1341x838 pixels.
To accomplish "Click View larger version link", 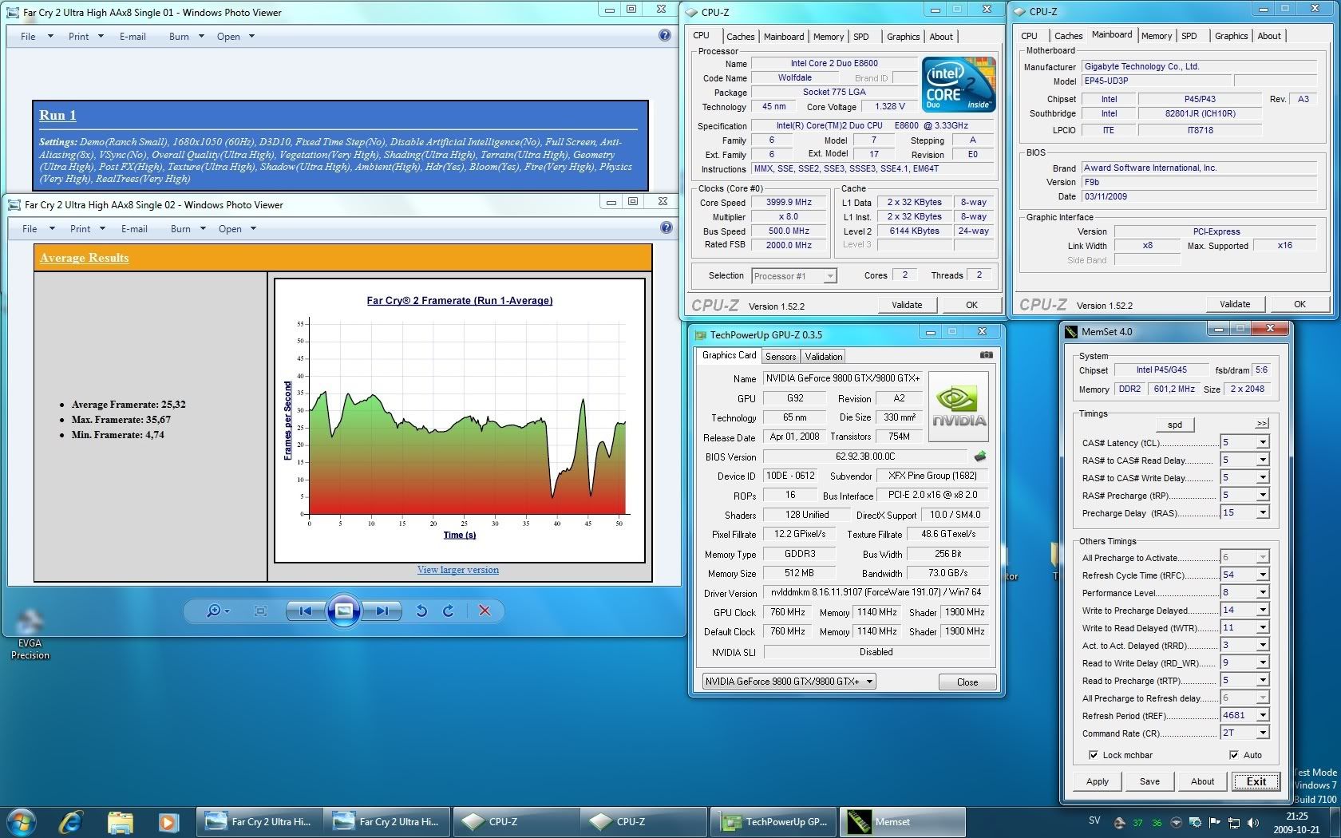I will click(457, 570).
